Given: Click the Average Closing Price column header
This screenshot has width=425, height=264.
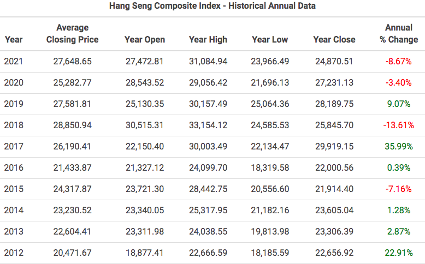Looking at the screenshot, I should coord(72,34).
